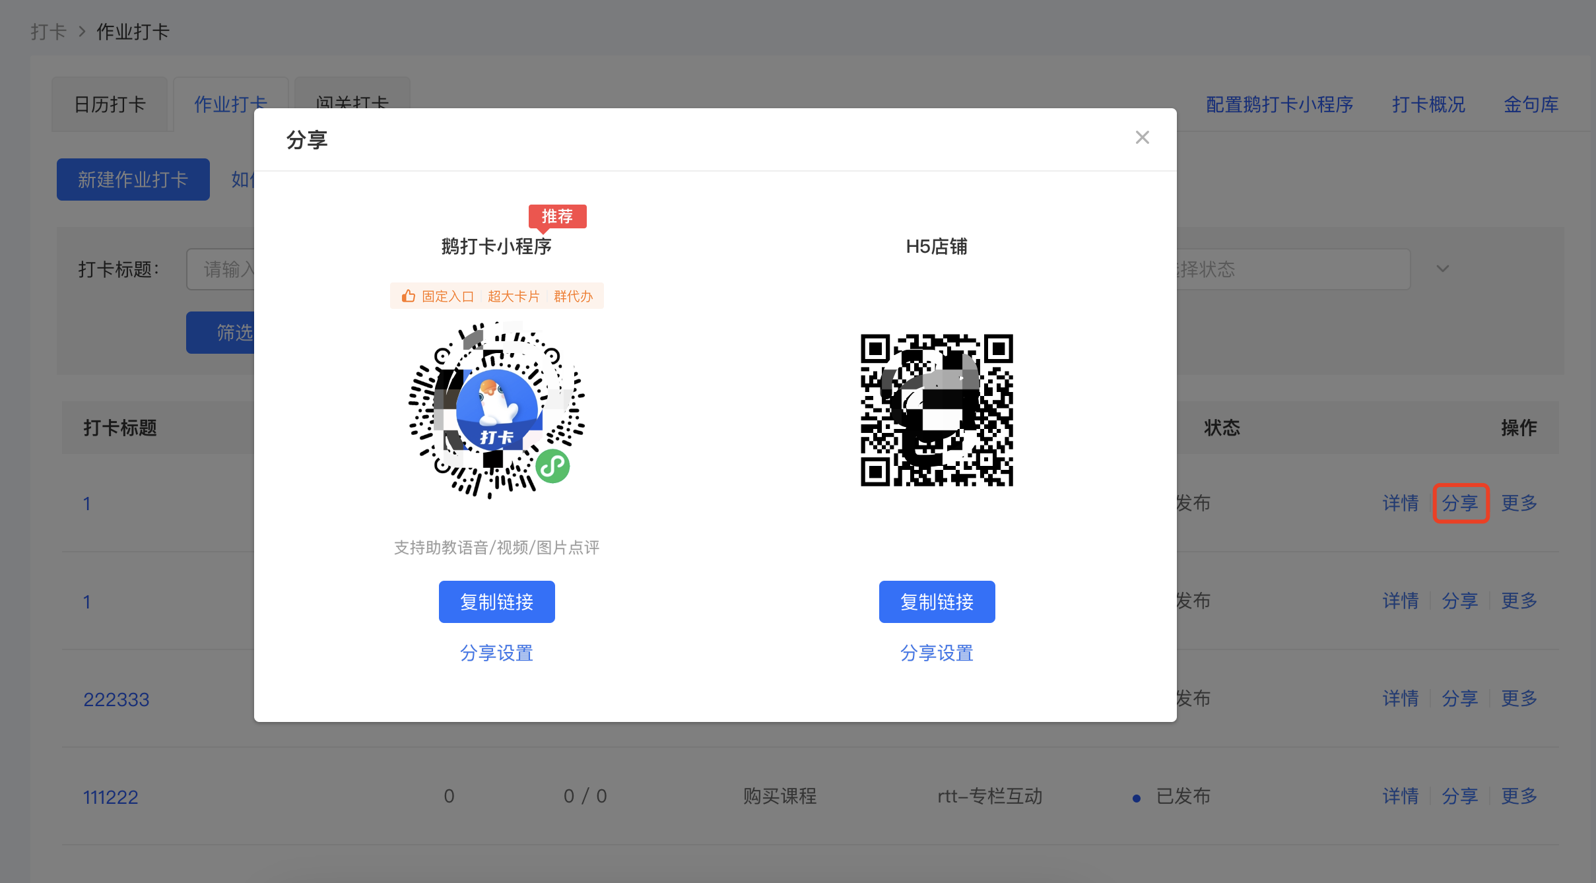Expand the status dropdown chevron
1596x883 pixels.
click(x=1443, y=269)
